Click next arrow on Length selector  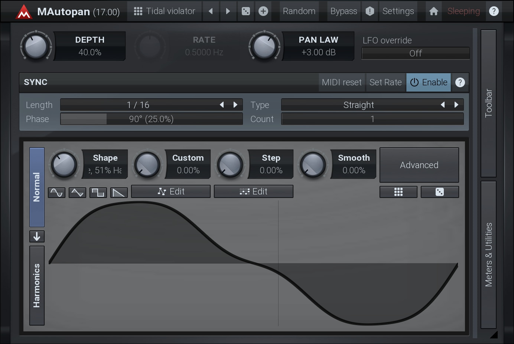coord(235,105)
